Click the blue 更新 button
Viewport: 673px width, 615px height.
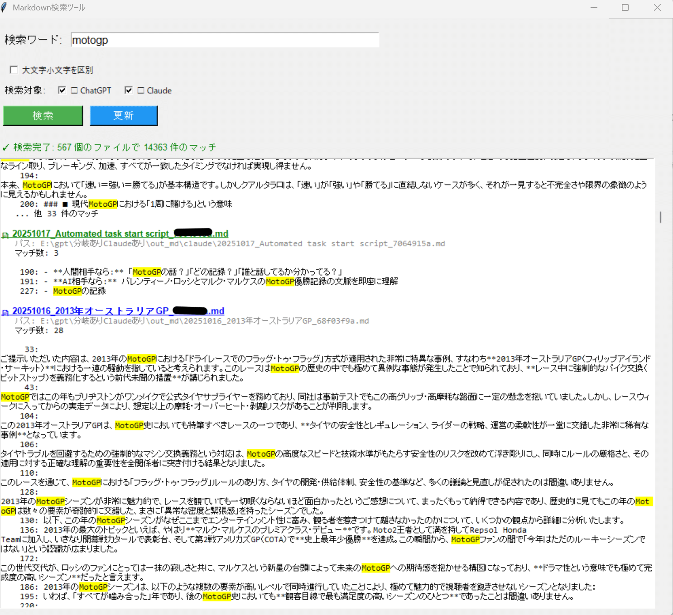click(x=124, y=116)
